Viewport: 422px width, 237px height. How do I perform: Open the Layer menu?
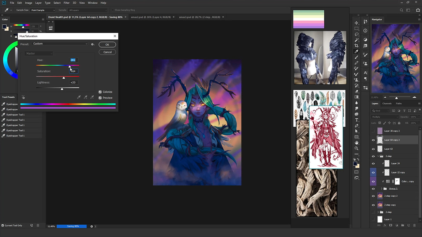39,3
